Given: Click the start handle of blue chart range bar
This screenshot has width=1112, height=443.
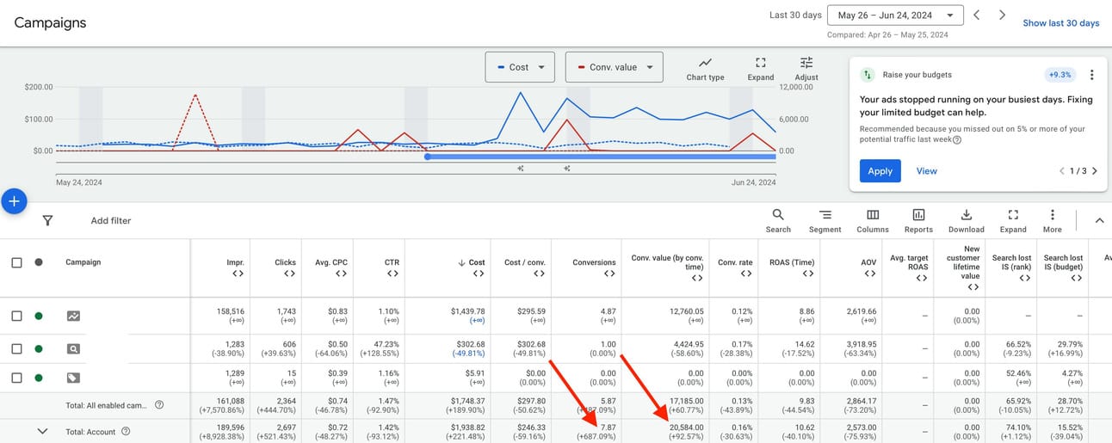Looking at the screenshot, I should (427, 157).
